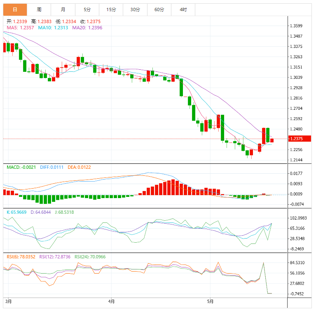Open the 4时 timeframe tab
Image resolution: width=316 pixels, height=312 pixels.
(183, 9)
